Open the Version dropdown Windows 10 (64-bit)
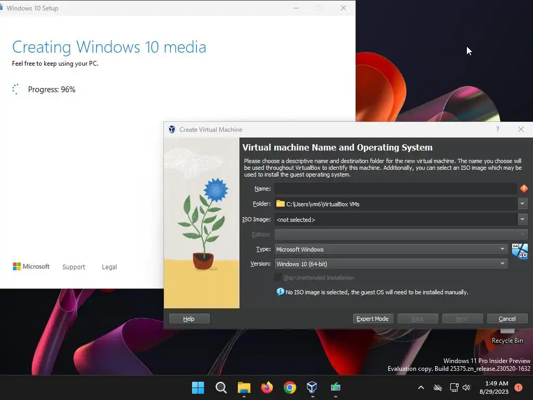This screenshot has height=400, width=533. pos(391,264)
